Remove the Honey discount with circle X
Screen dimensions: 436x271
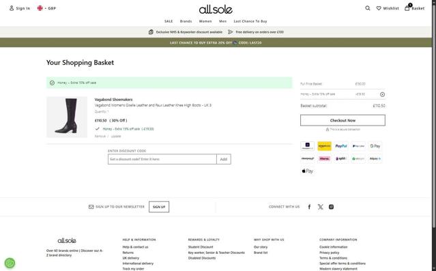[382, 95]
